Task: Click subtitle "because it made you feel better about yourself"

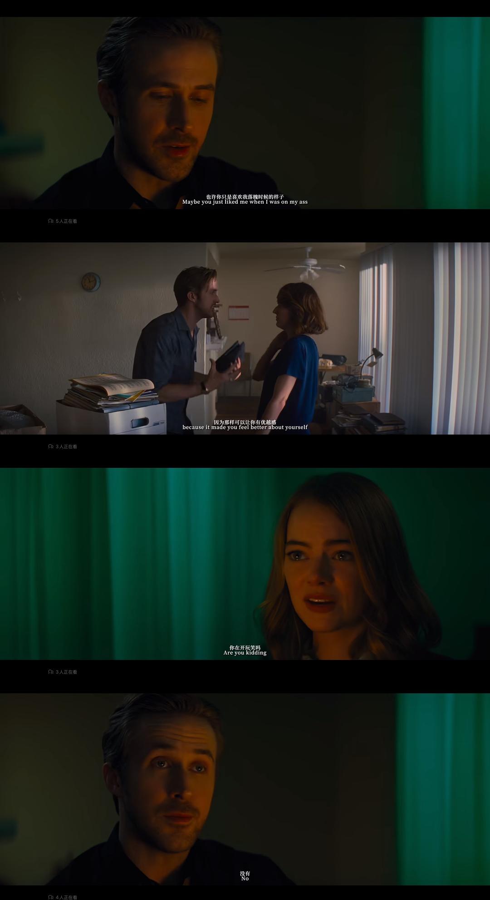Action: (x=245, y=427)
